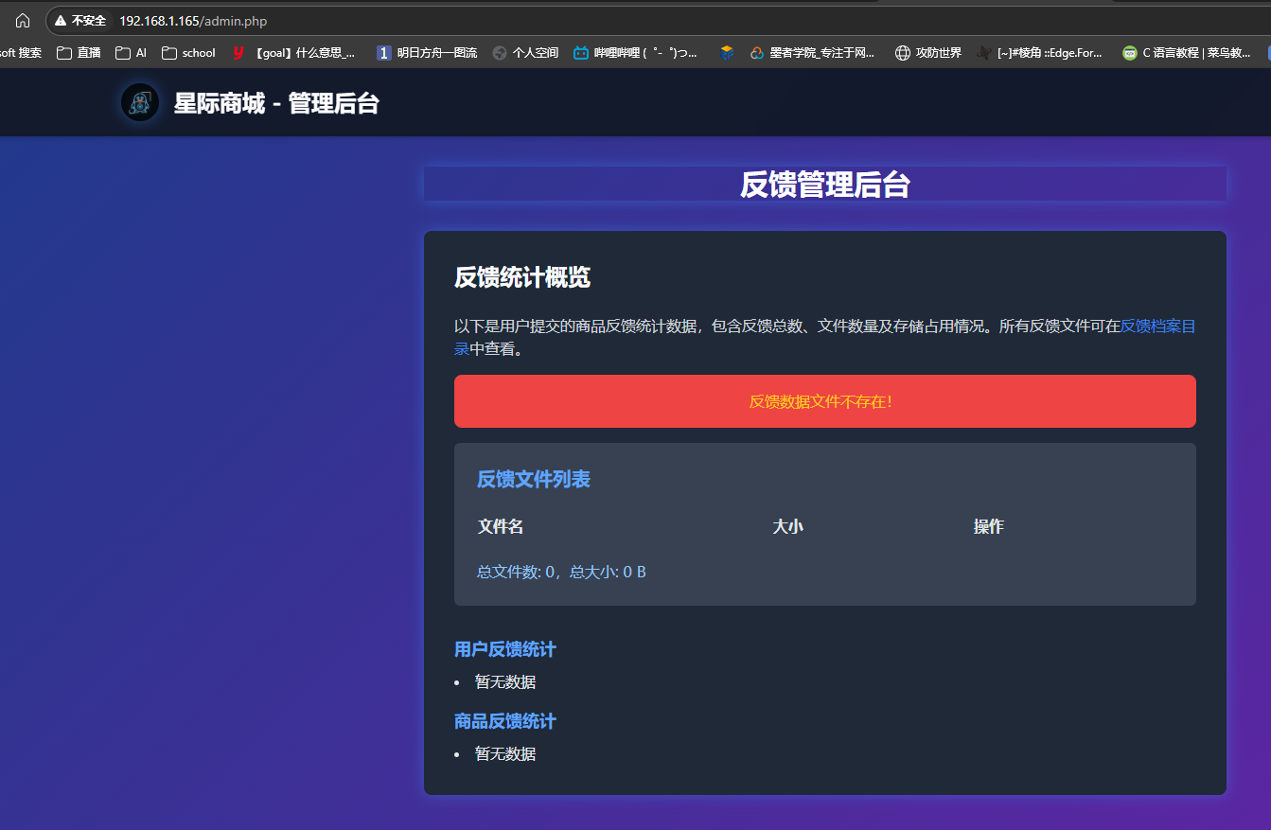This screenshot has height=830, width=1271.
Task: Click the 反馈文件列表 section heading
Action: coord(533,479)
